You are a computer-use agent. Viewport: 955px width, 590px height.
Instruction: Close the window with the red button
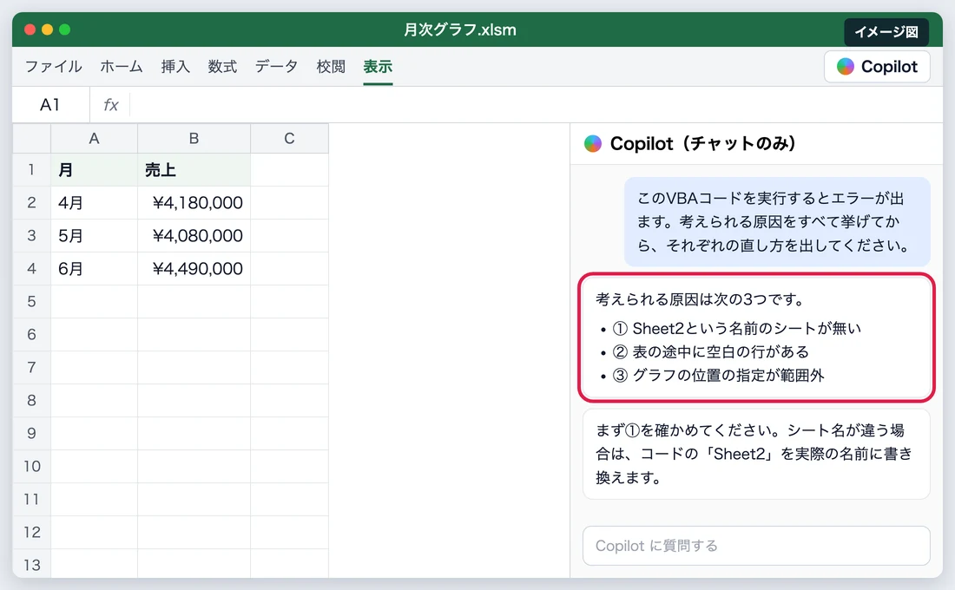[30, 29]
